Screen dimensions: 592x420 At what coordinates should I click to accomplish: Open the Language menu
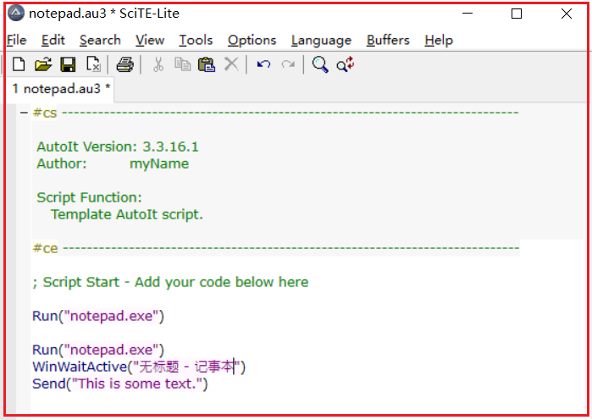tap(321, 40)
